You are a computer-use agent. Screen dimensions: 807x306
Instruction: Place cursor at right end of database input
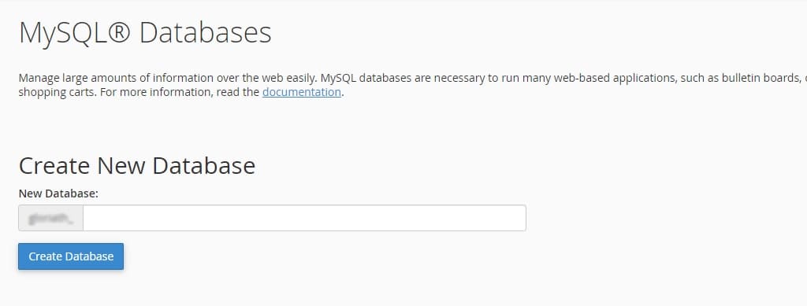520,218
